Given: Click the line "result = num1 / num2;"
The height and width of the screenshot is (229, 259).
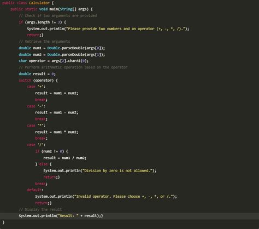Looking at the screenshot, I should 65,158.
